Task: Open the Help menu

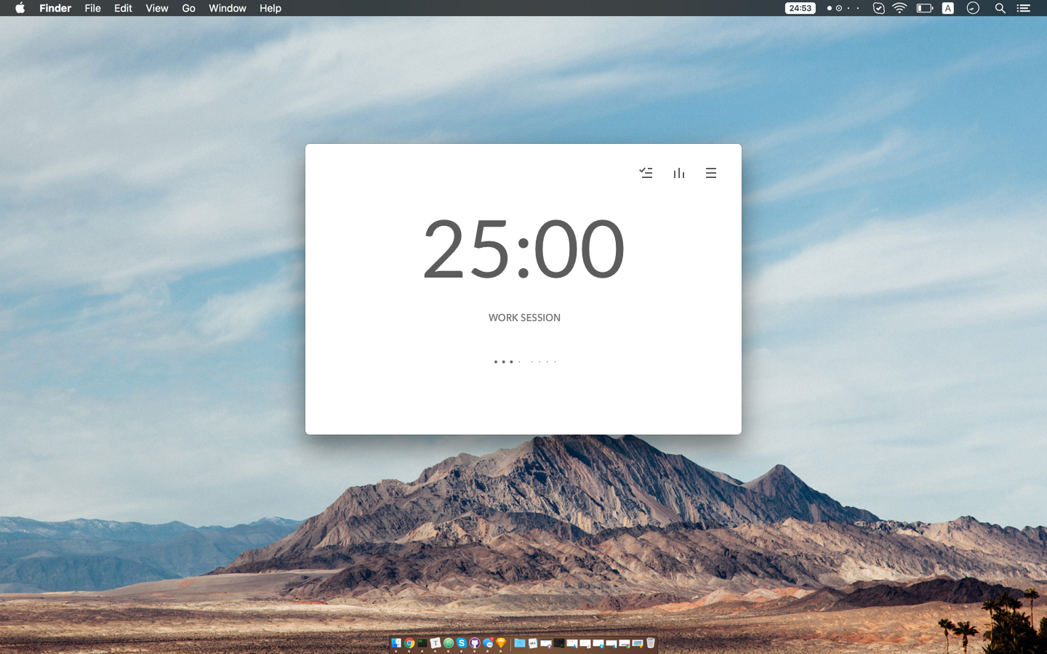Action: 270,8
